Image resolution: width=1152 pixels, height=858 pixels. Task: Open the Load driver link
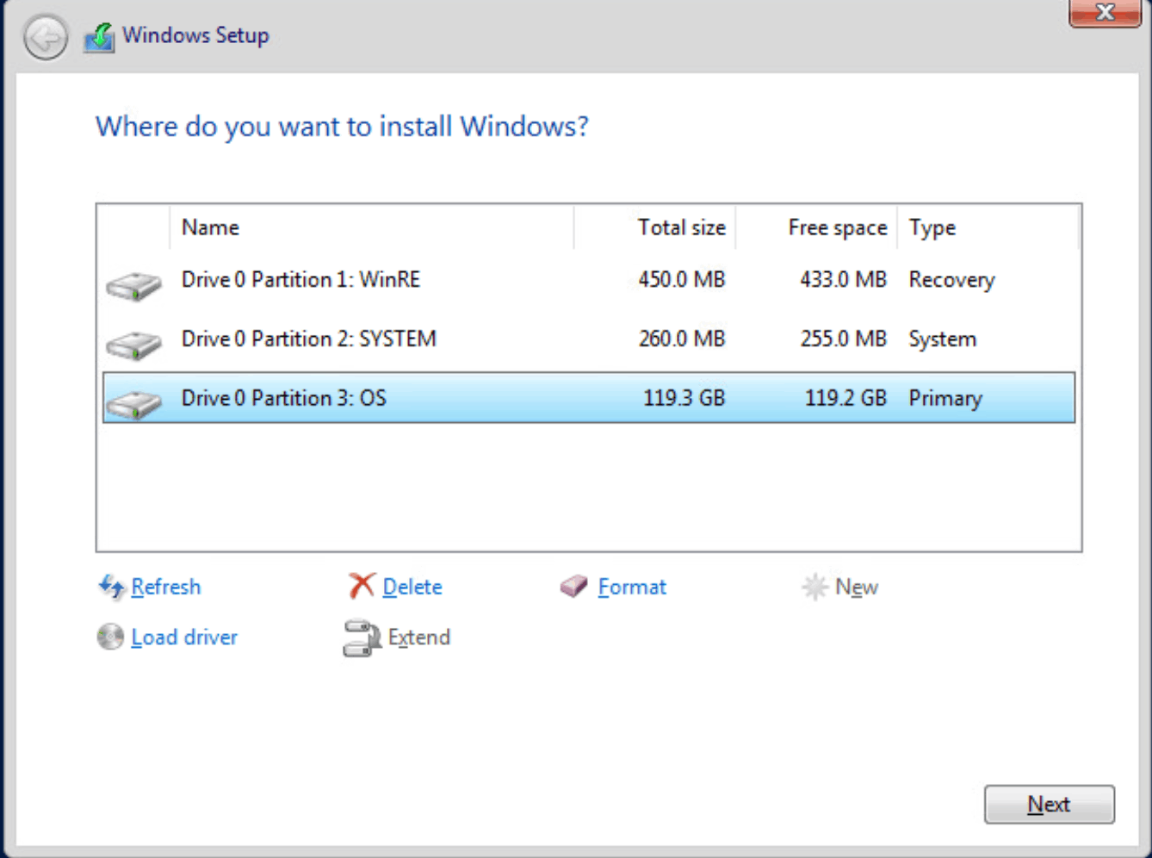[184, 637]
